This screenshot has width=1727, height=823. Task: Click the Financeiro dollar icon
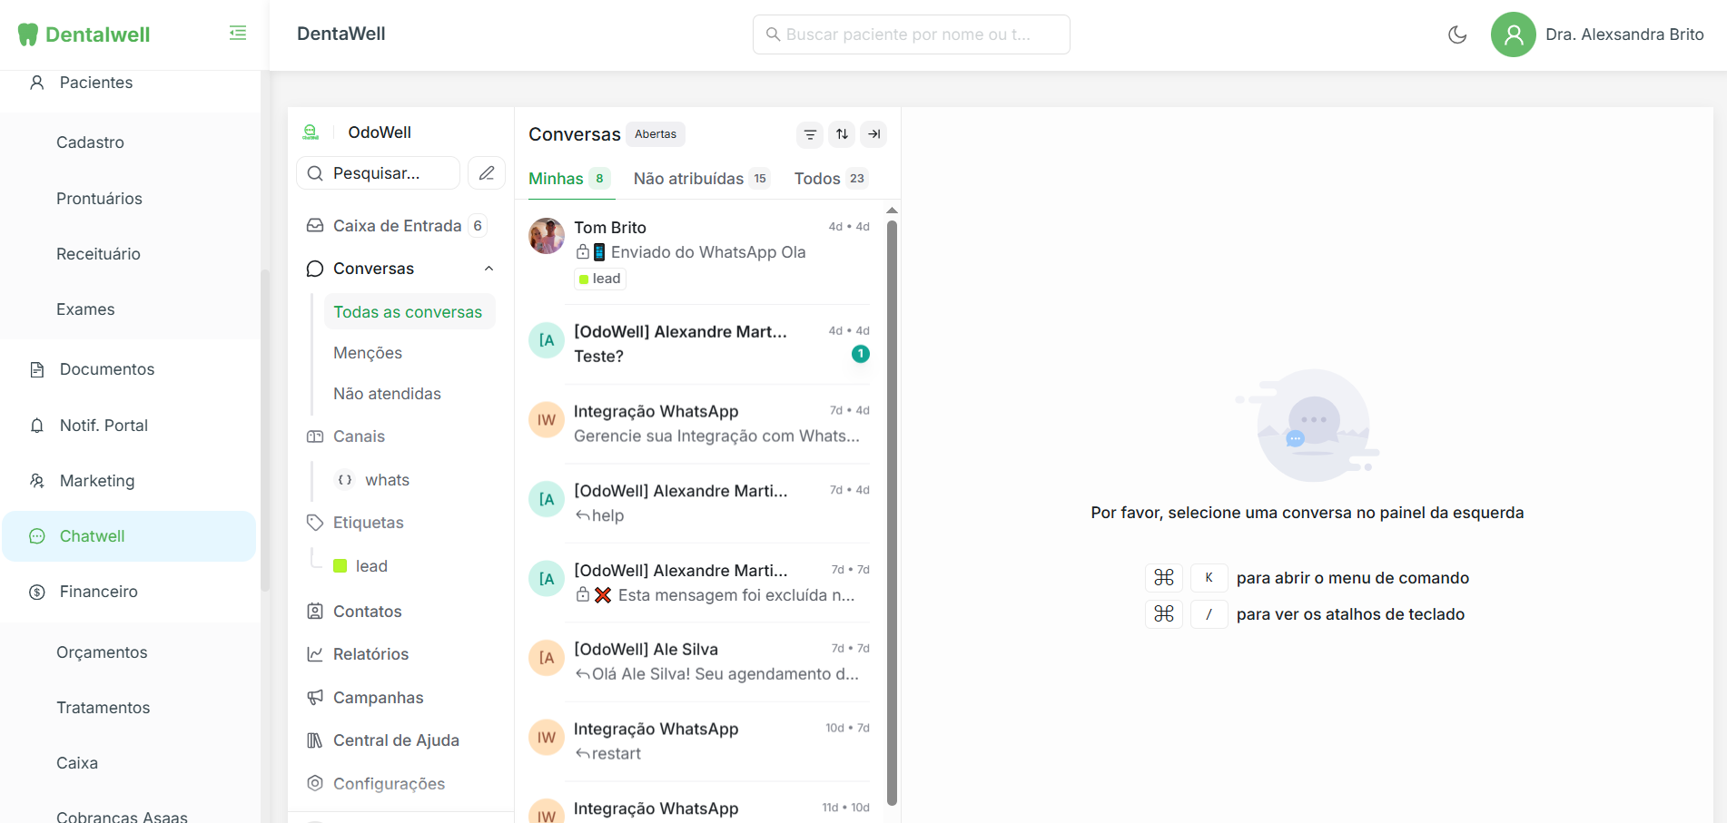point(37,592)
